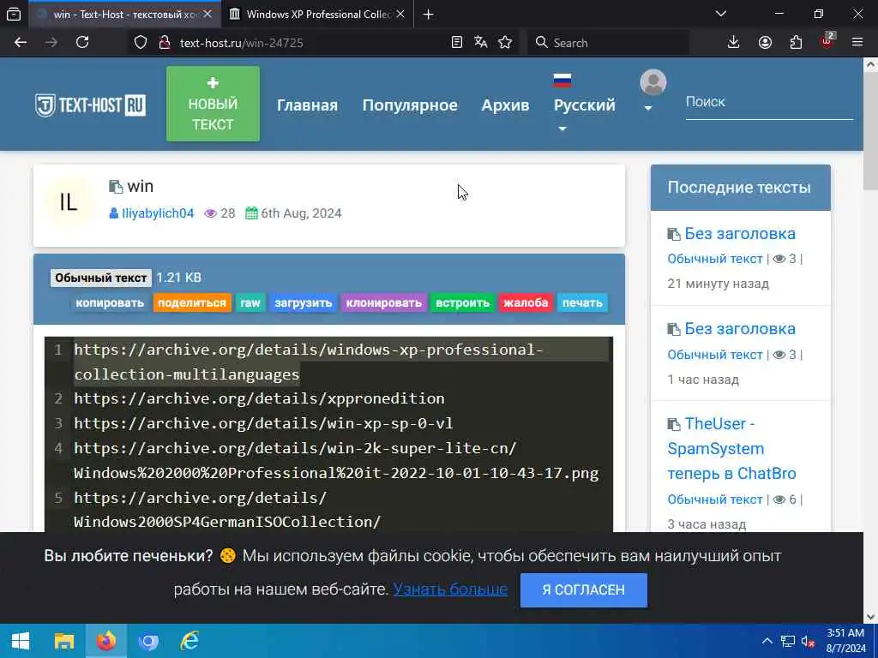Open the Архив menu item
This screenshot has width=878, height=658.
coord(505,105)
